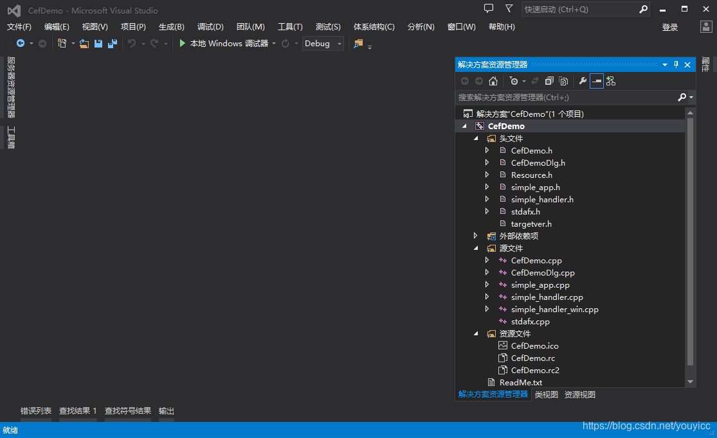Click the Quick Launch search magnifier icon

(644, 9)
